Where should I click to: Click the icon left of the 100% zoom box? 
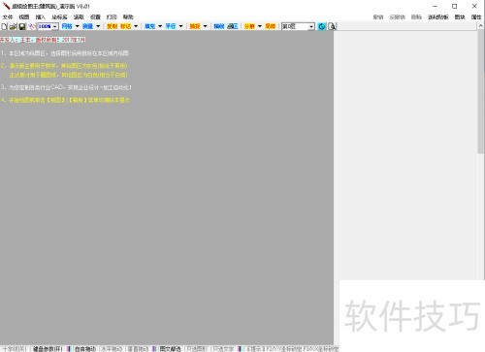[x=31, y=26]
